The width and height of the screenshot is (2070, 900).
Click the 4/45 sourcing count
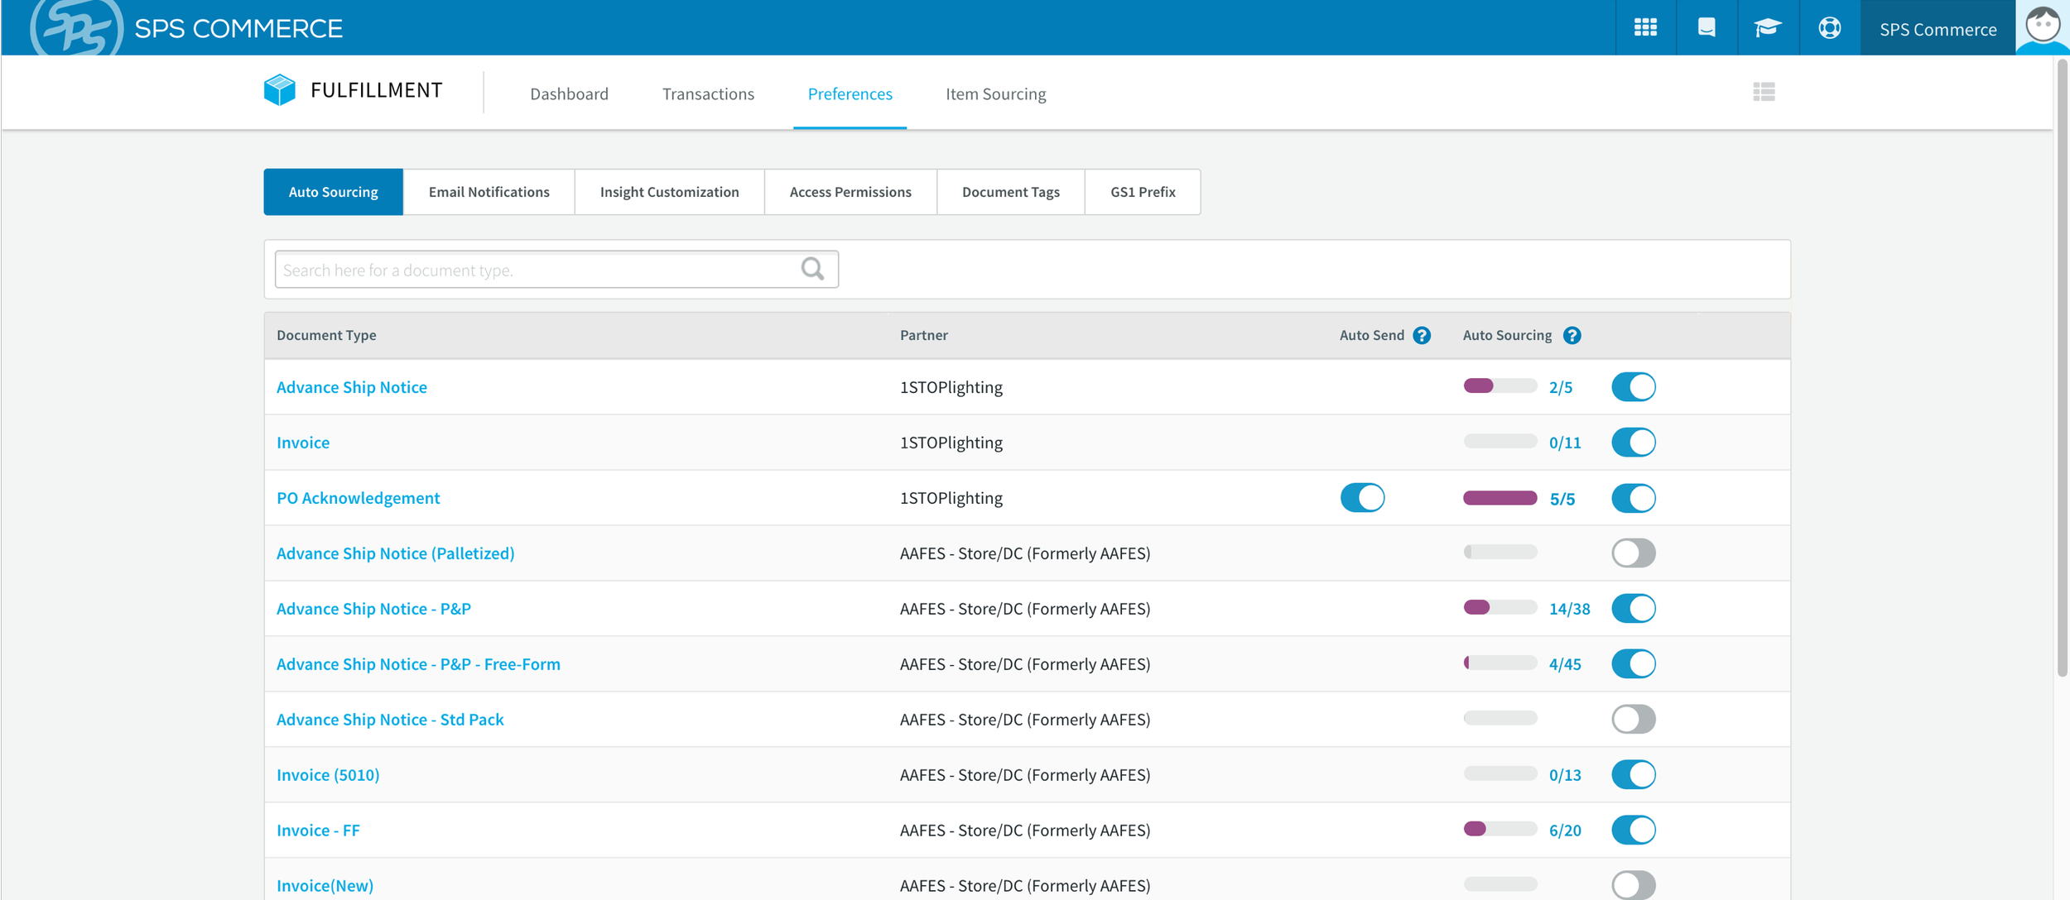click(x=1565, y=664)
